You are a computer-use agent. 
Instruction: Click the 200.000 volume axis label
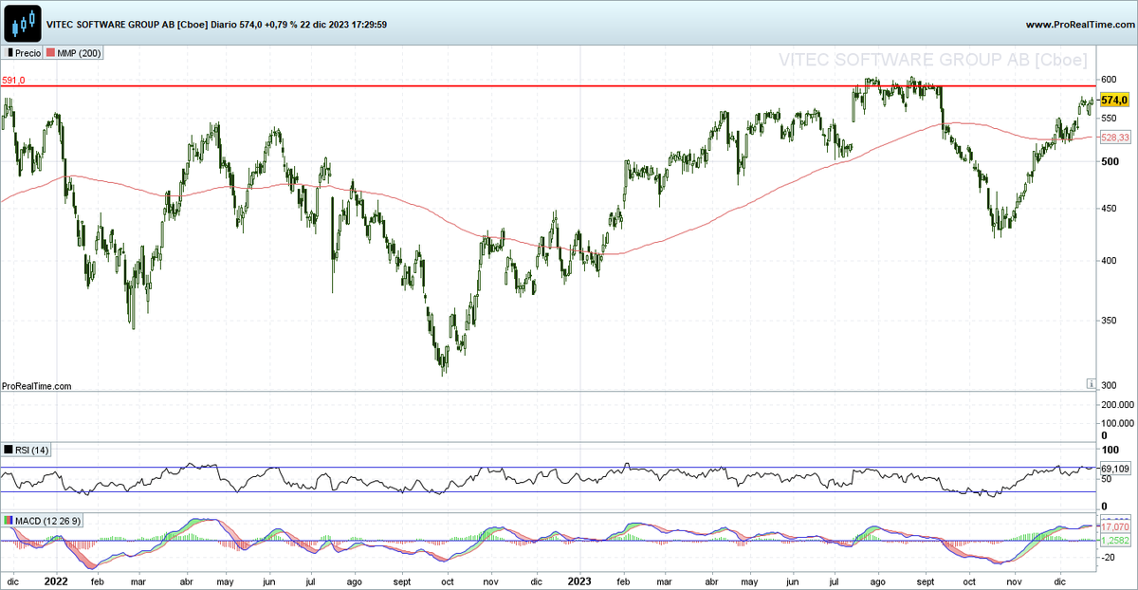(1116, 405)
